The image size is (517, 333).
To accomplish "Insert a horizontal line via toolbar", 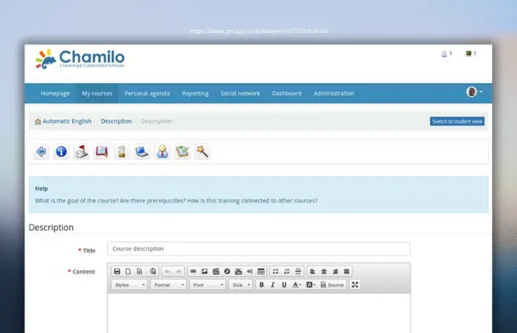I will pyautogui.click(x=298, y=271).
